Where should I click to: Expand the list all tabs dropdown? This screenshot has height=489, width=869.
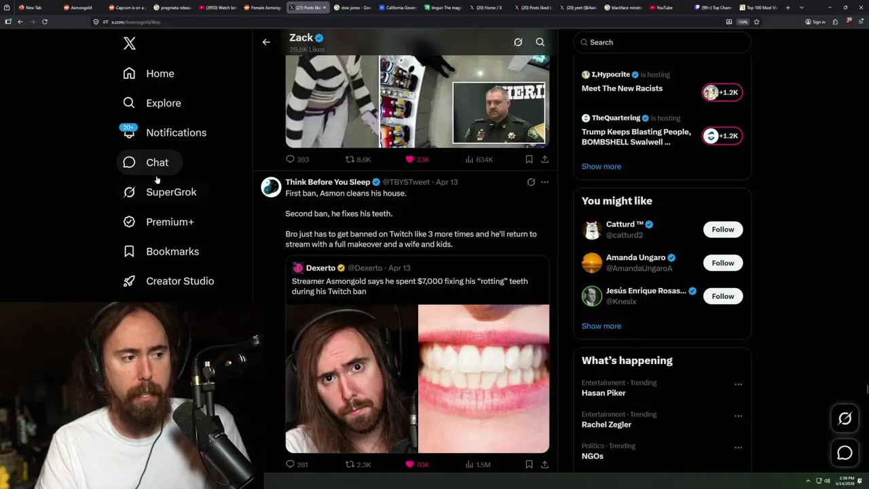802,7
